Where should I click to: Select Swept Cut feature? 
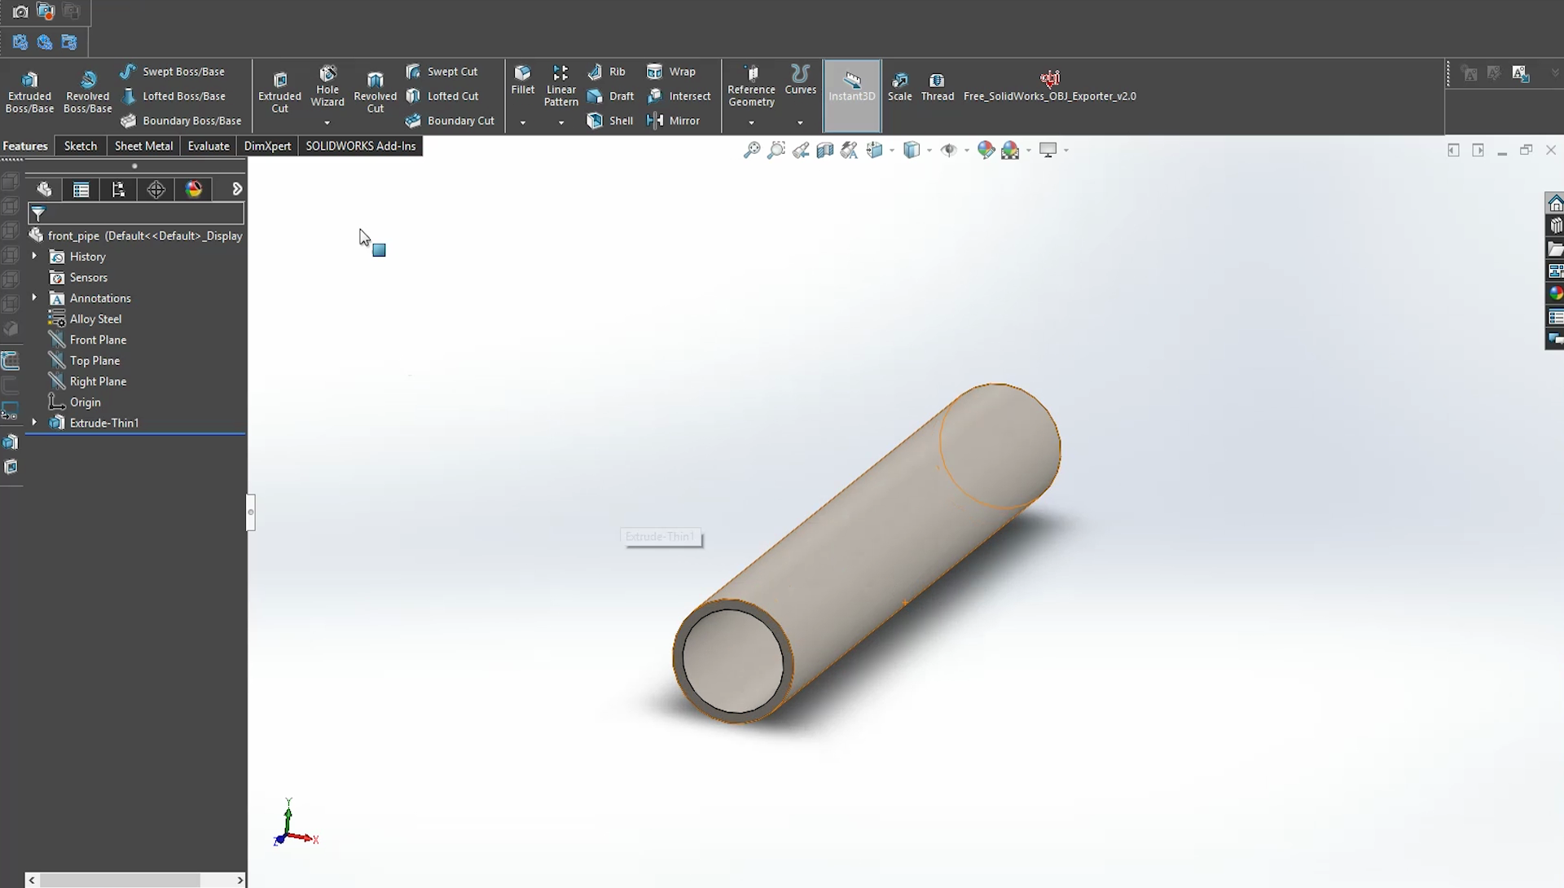tap(442, 72)
